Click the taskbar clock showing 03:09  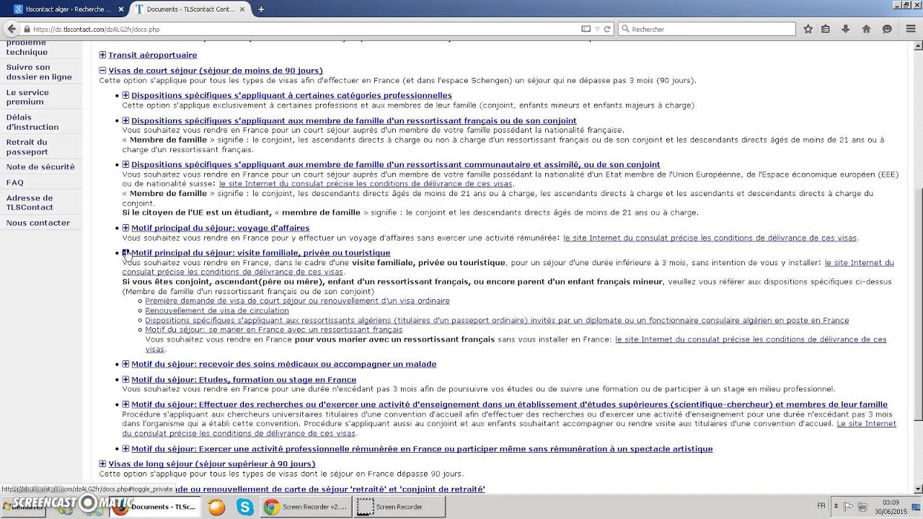pyautogui.click(x=891, y=506)
